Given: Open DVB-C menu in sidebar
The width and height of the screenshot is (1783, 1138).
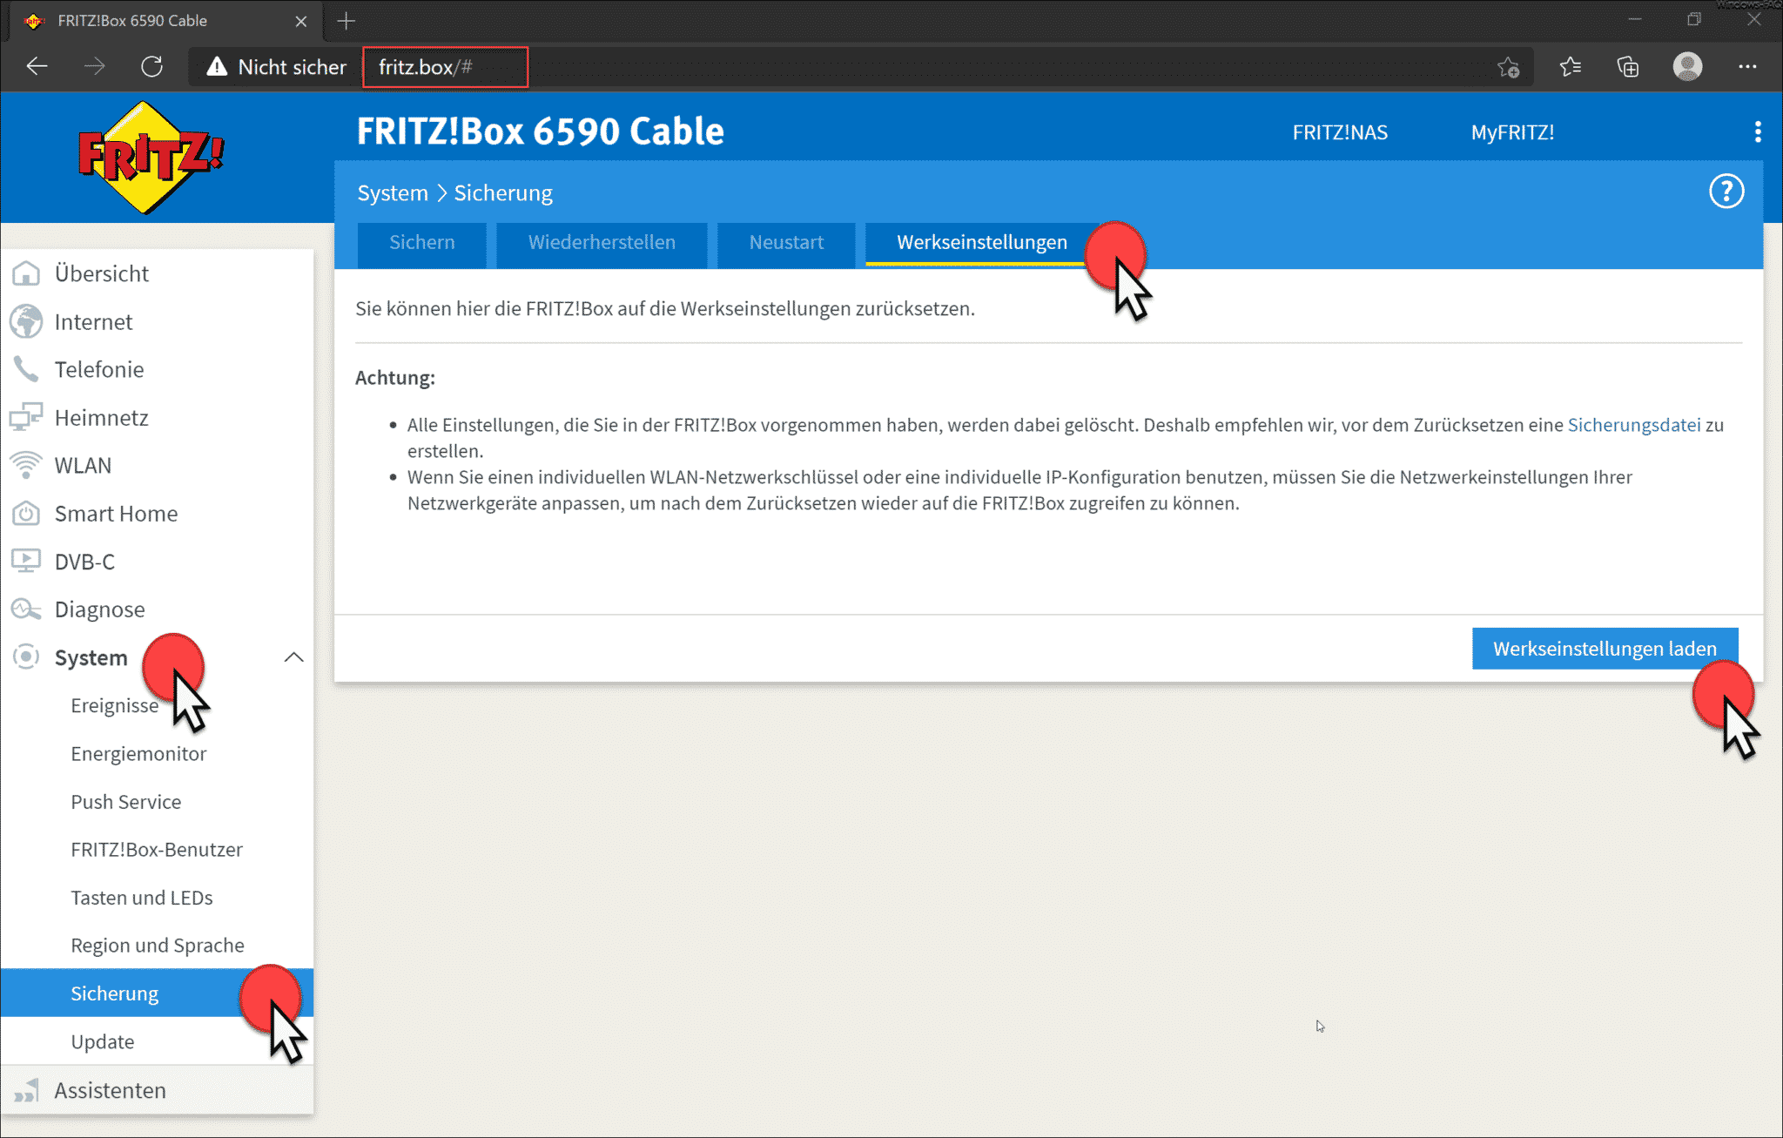Looking at the screenshot, I should (x=84, y=562).
